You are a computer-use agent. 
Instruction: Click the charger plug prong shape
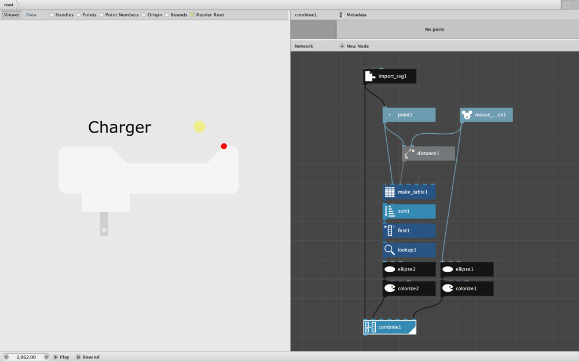coord(104,224)
